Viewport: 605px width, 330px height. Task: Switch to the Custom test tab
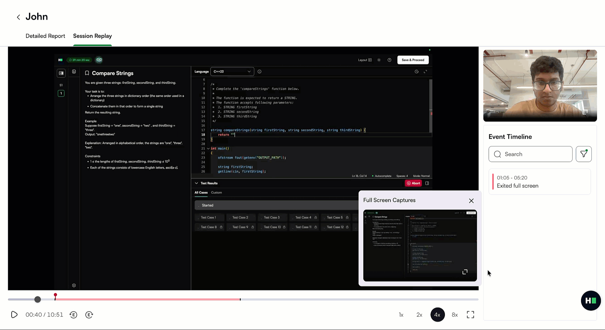click(216, 193)
